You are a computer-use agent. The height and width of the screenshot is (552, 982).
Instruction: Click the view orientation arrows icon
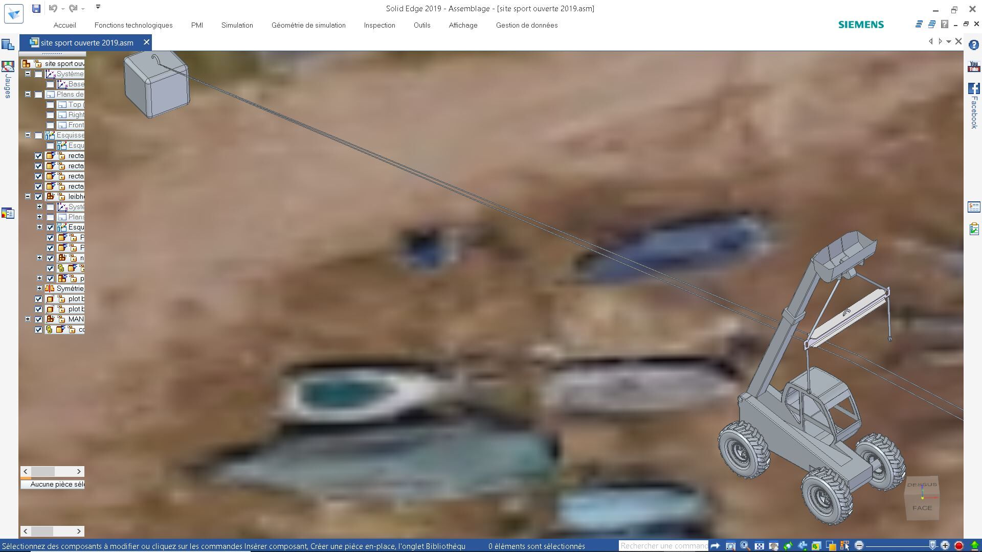(802, 545)
